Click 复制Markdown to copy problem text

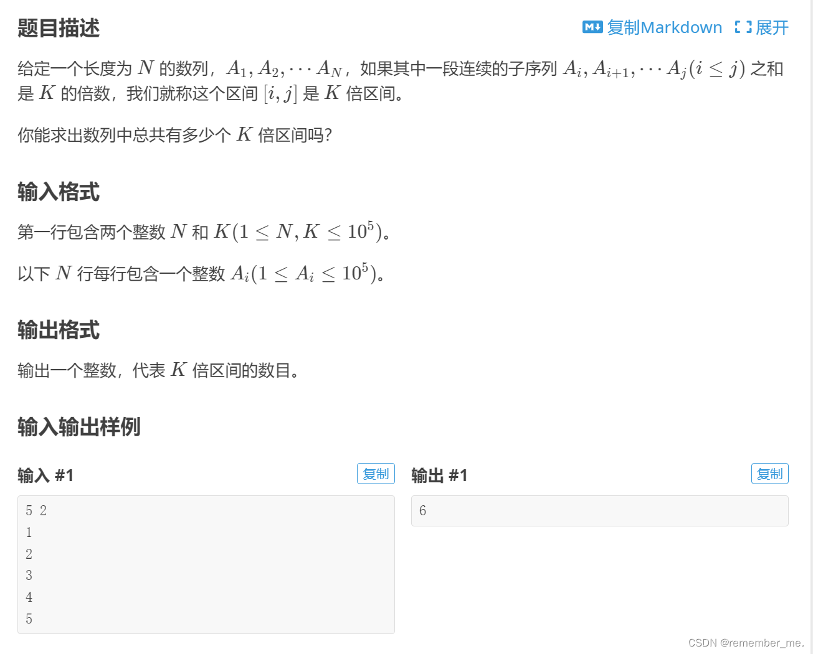(x=665, y=27)
